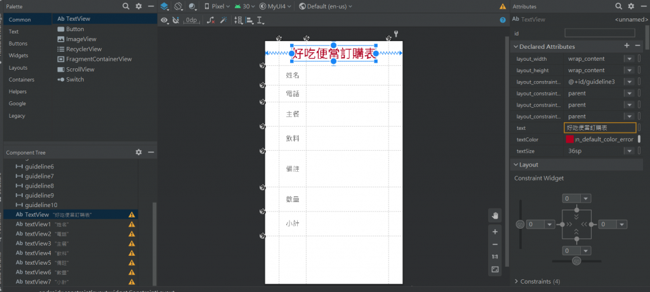Toggle view options eye icon
The height and width of the screenshot is (292, 650).
164,20
